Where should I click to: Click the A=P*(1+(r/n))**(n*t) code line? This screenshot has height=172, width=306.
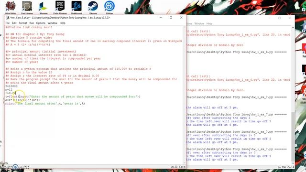click(22, 100)
